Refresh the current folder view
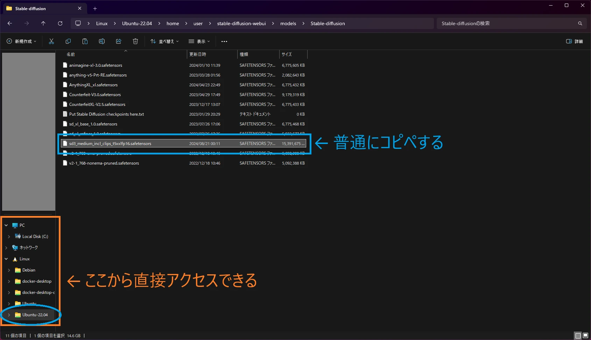The image size is (591, 340). click(60, 23)
